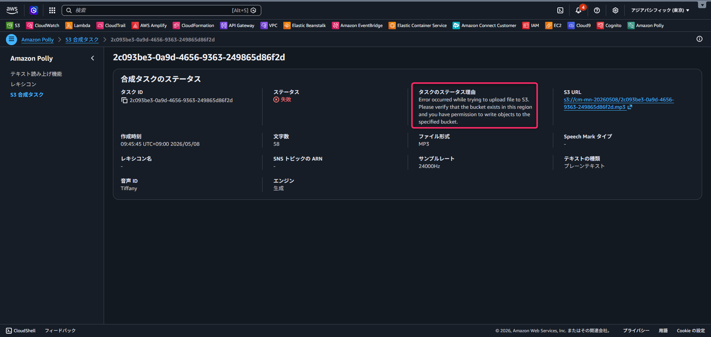Focus the 検索 search field
This screenshot has height=337, width=711.
pyautogui.click(x=161, y=10)
